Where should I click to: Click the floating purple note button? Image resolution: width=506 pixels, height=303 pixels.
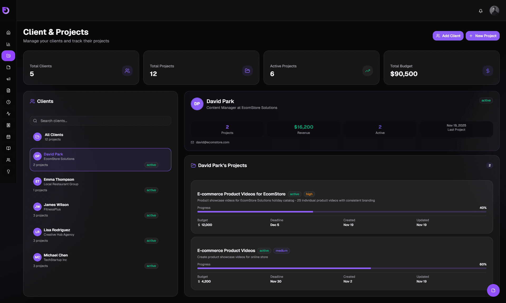(x=493, y=290)
